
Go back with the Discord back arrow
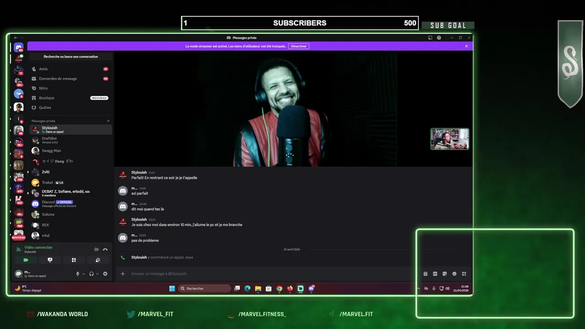pos(16,38)
